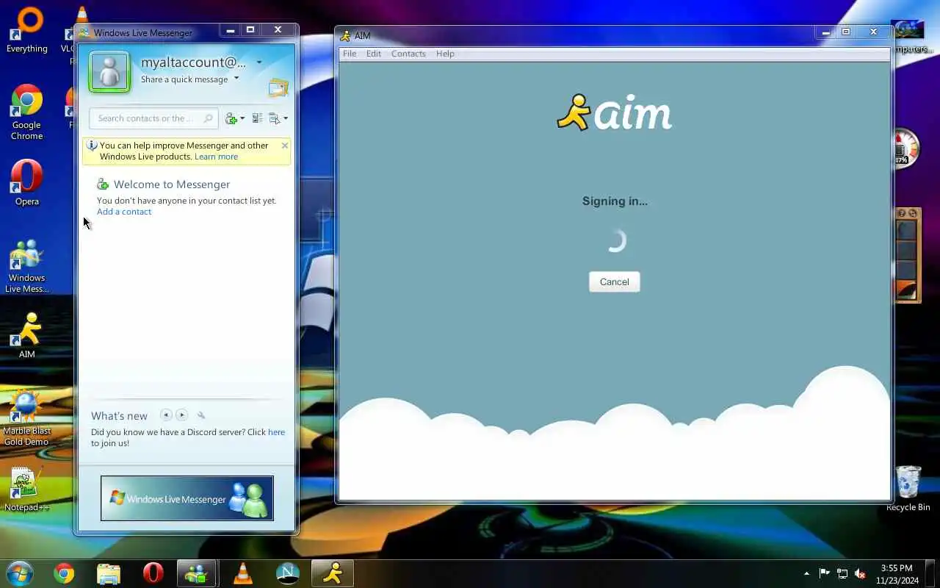Click the network tray icon

pyautogui.click(x=842, y=573)
